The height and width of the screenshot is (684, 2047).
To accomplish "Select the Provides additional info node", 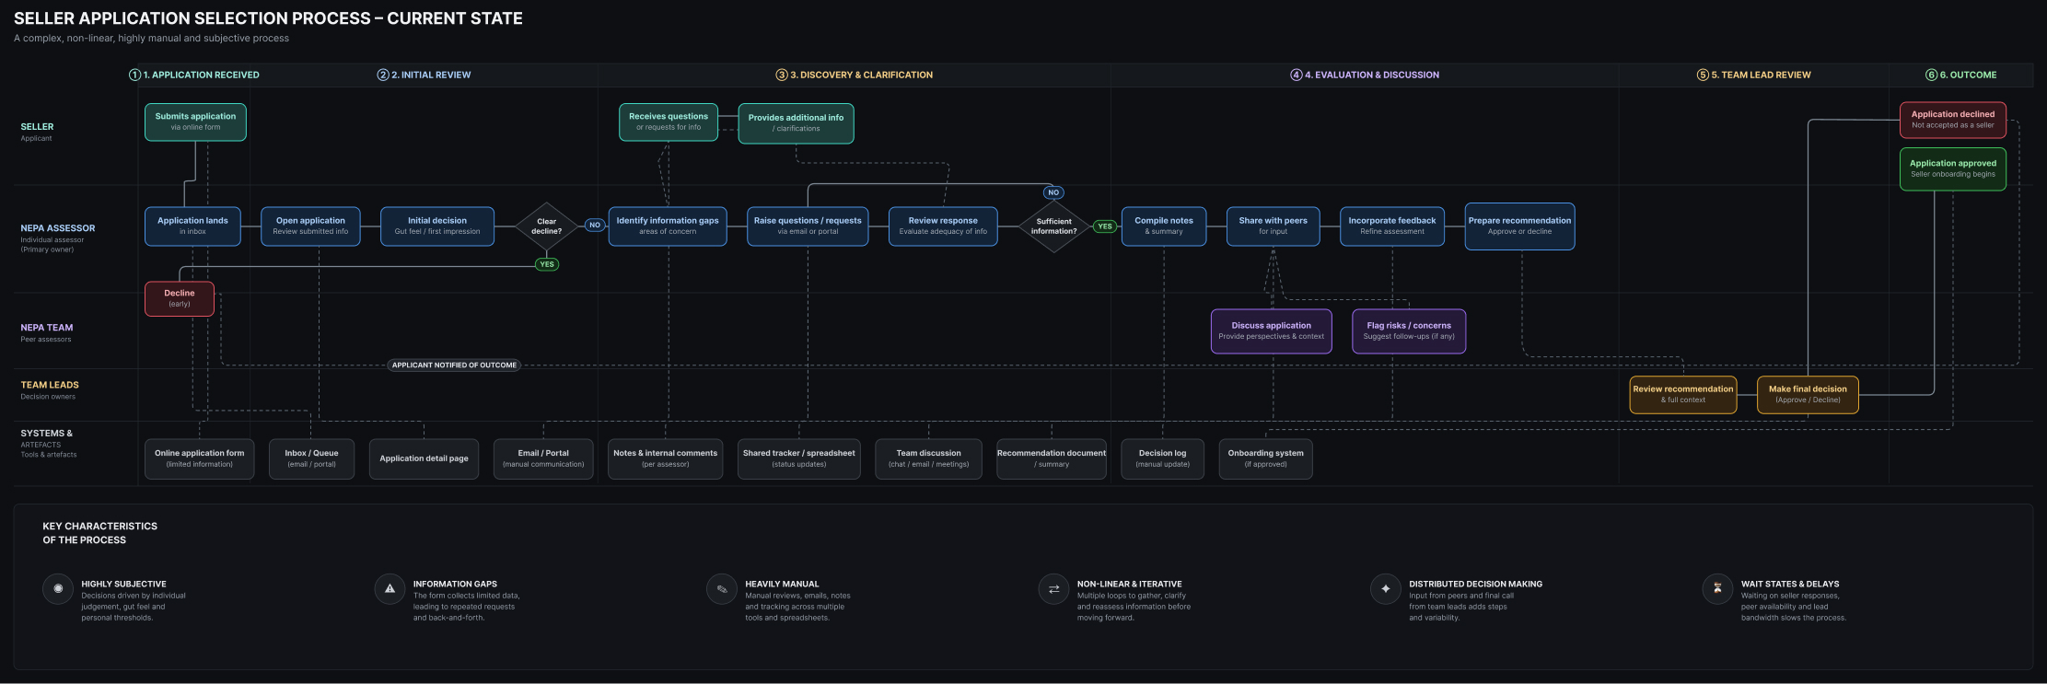I will 796,122.
